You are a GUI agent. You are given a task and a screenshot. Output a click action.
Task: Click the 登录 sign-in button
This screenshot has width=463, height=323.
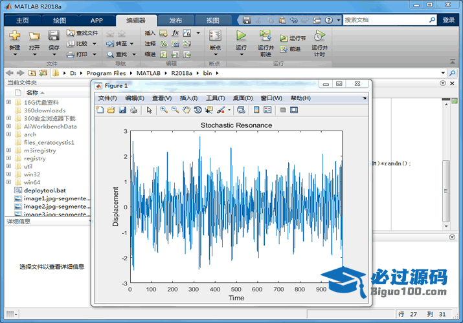click(449, 20)
